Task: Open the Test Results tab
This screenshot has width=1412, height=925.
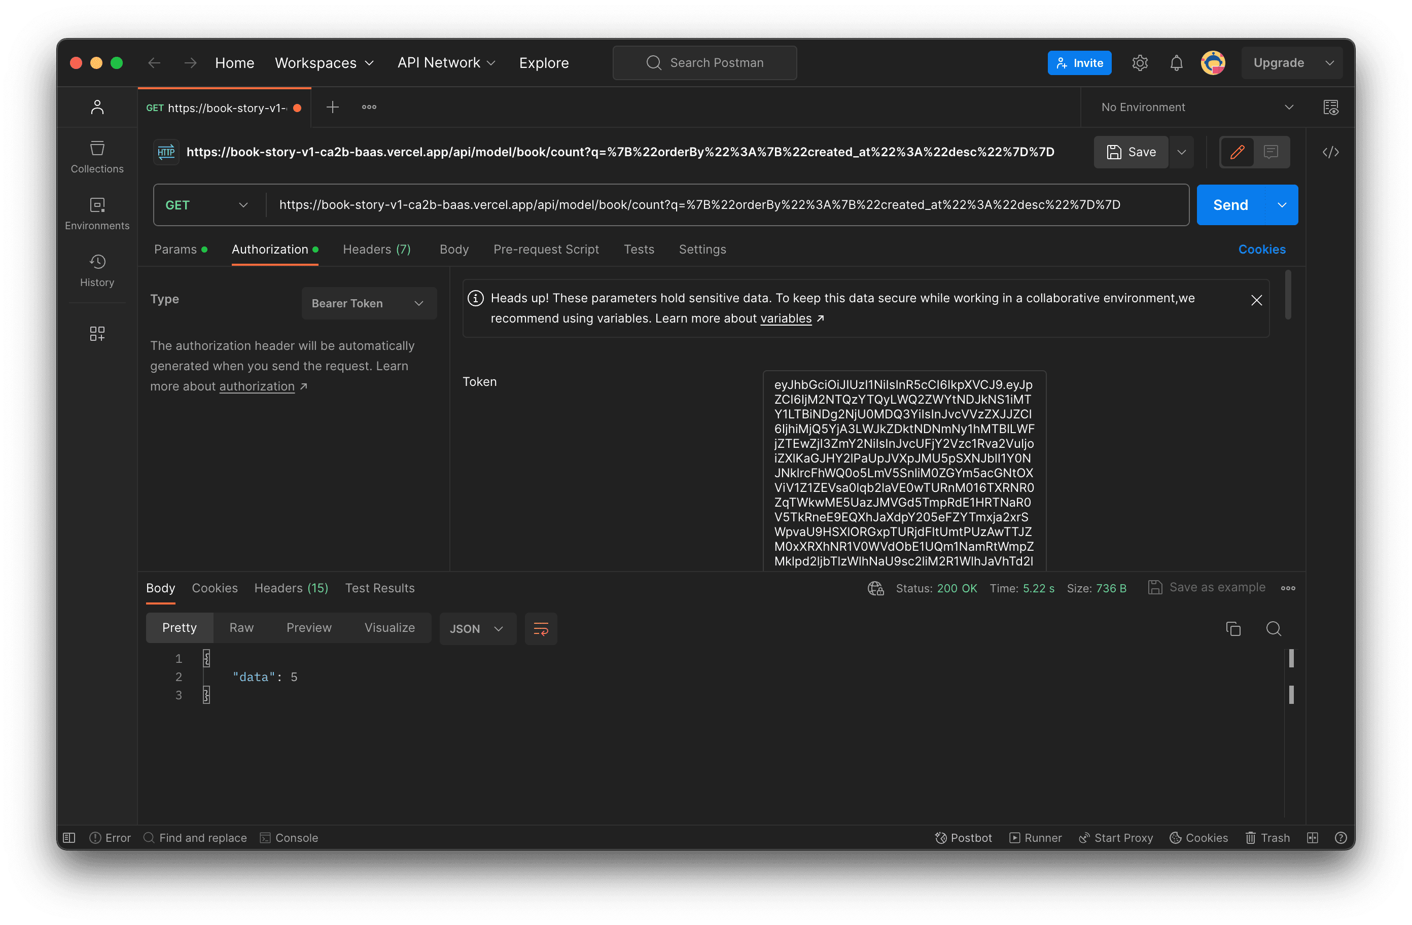Action: tap(380, 588)
